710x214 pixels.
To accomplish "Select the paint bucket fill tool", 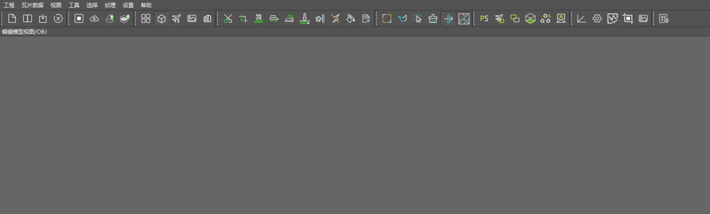I will 350,19.
